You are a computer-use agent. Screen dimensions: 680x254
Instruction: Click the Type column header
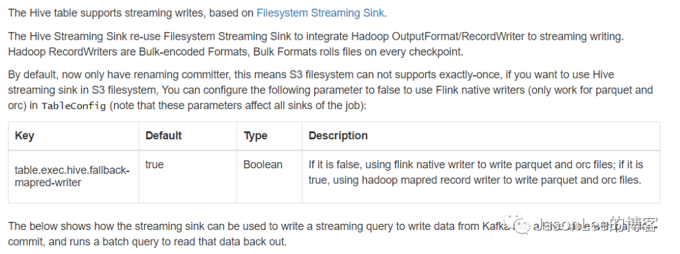(255, 136)
